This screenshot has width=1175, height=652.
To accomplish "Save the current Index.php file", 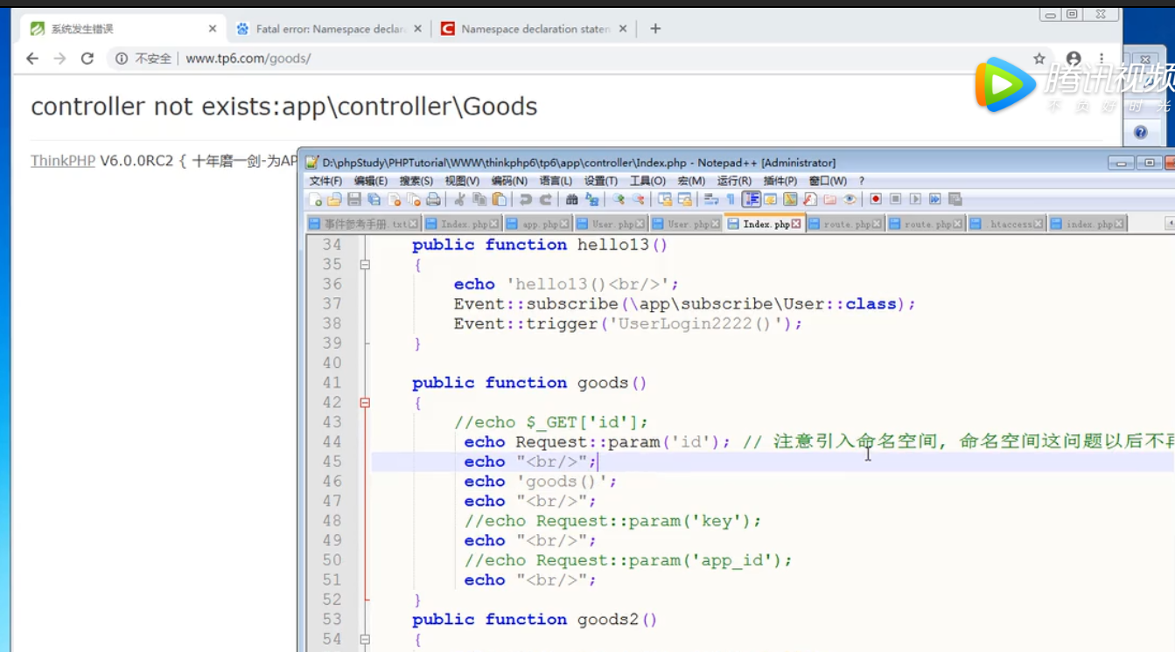I will [x=354, y=199].
